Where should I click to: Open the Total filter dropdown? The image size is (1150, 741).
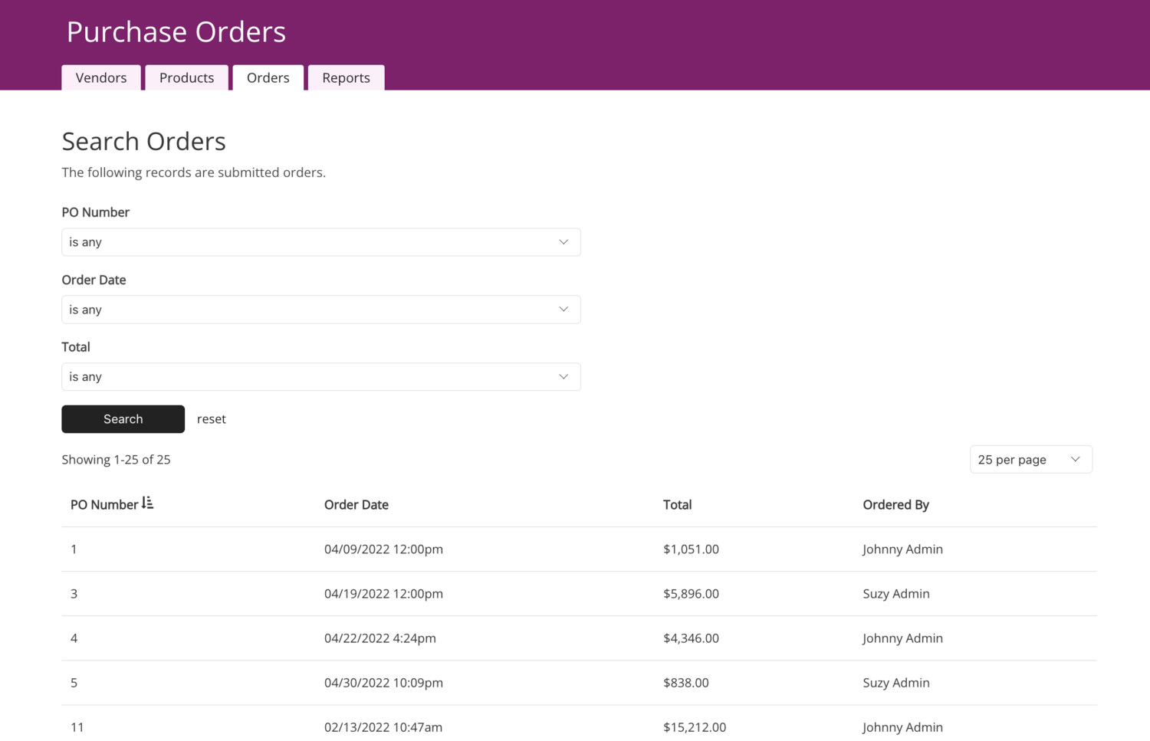(x=320, y=377)
